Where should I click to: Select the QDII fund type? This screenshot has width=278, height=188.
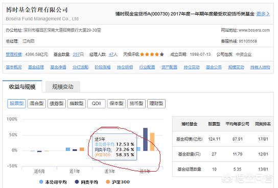pyautogui.click(x=97, y=104)
